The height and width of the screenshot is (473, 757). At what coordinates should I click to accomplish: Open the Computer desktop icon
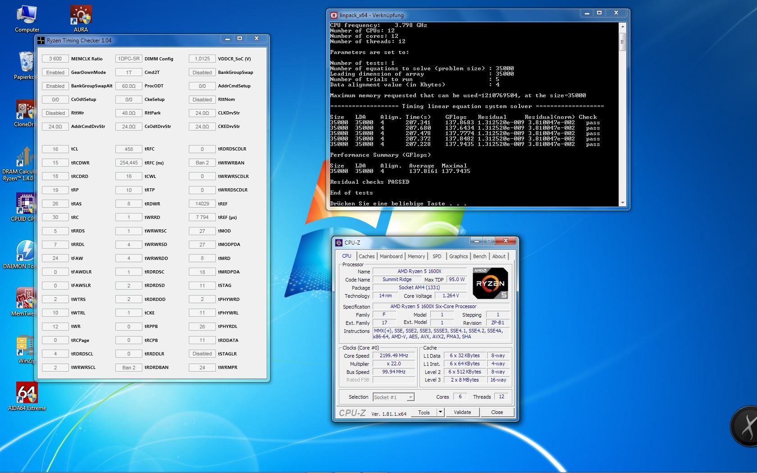click(x=27, y=18)
